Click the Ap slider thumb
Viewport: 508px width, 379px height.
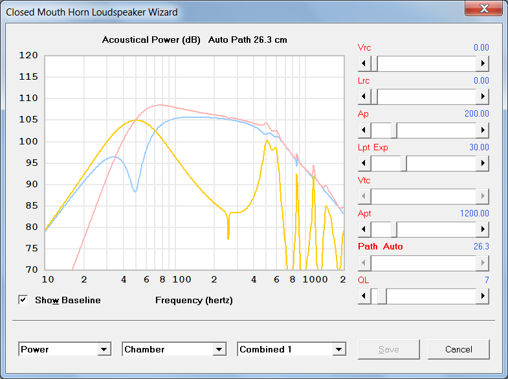394,130
